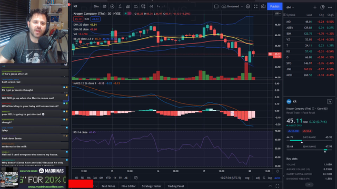This screenshot has width=337, height=189.
Task: Open the Trading Panel tab
Action: pos(175,186)
